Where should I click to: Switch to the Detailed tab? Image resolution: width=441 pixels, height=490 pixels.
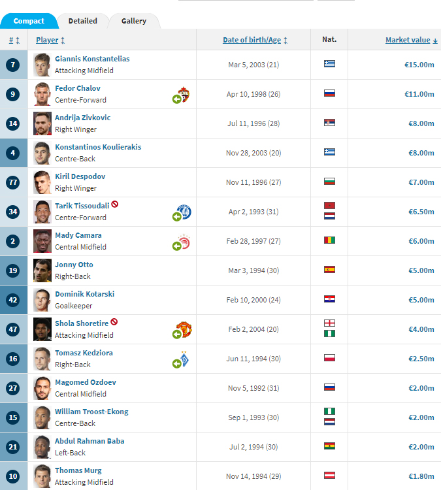(x=83, y=21)
